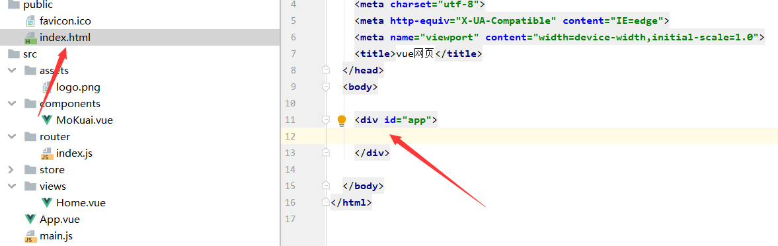Click the Vue icon beside Home.vue
778x246 pixels.
(x=47, y=202)
